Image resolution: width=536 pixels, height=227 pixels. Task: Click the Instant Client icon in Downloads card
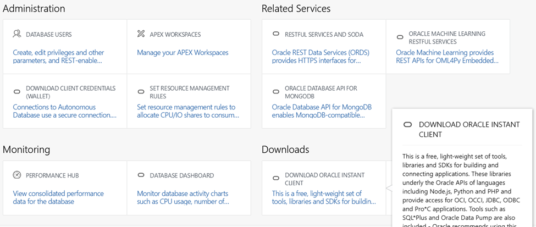point(275,179)
